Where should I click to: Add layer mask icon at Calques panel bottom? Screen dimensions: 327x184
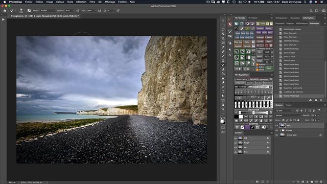[x=303, y=182]
